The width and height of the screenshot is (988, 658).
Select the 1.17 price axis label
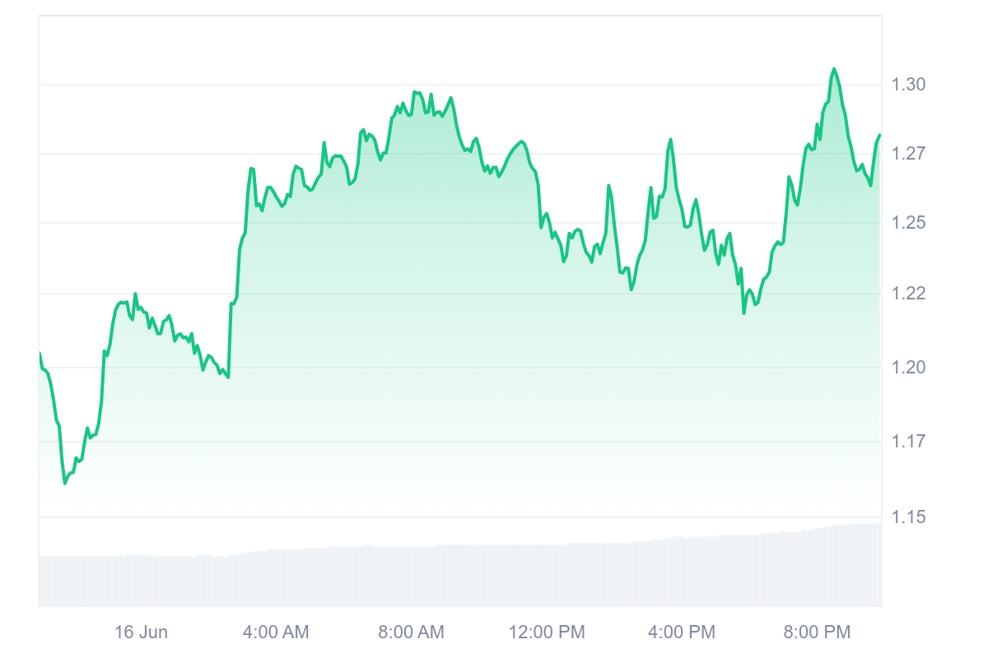pos(908,442)
